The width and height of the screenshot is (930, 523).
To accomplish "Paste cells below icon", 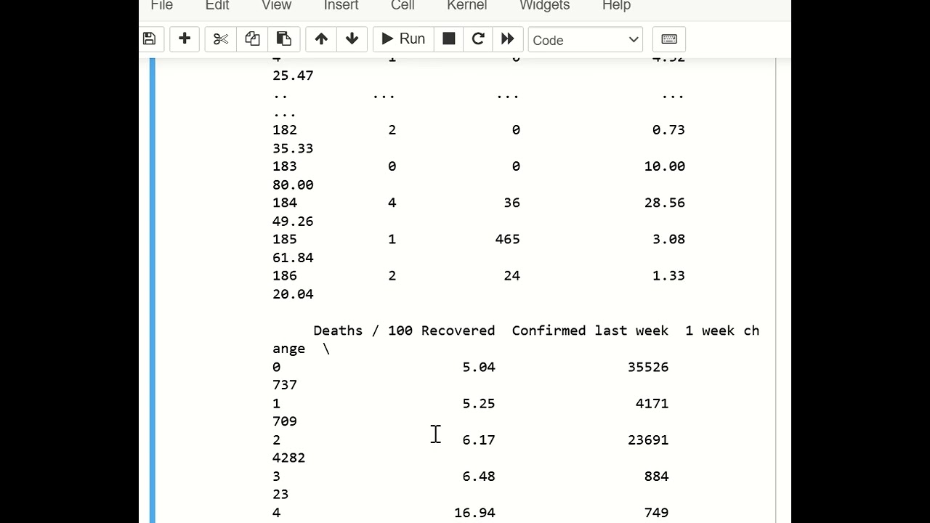I will click(x=284, y=39).
